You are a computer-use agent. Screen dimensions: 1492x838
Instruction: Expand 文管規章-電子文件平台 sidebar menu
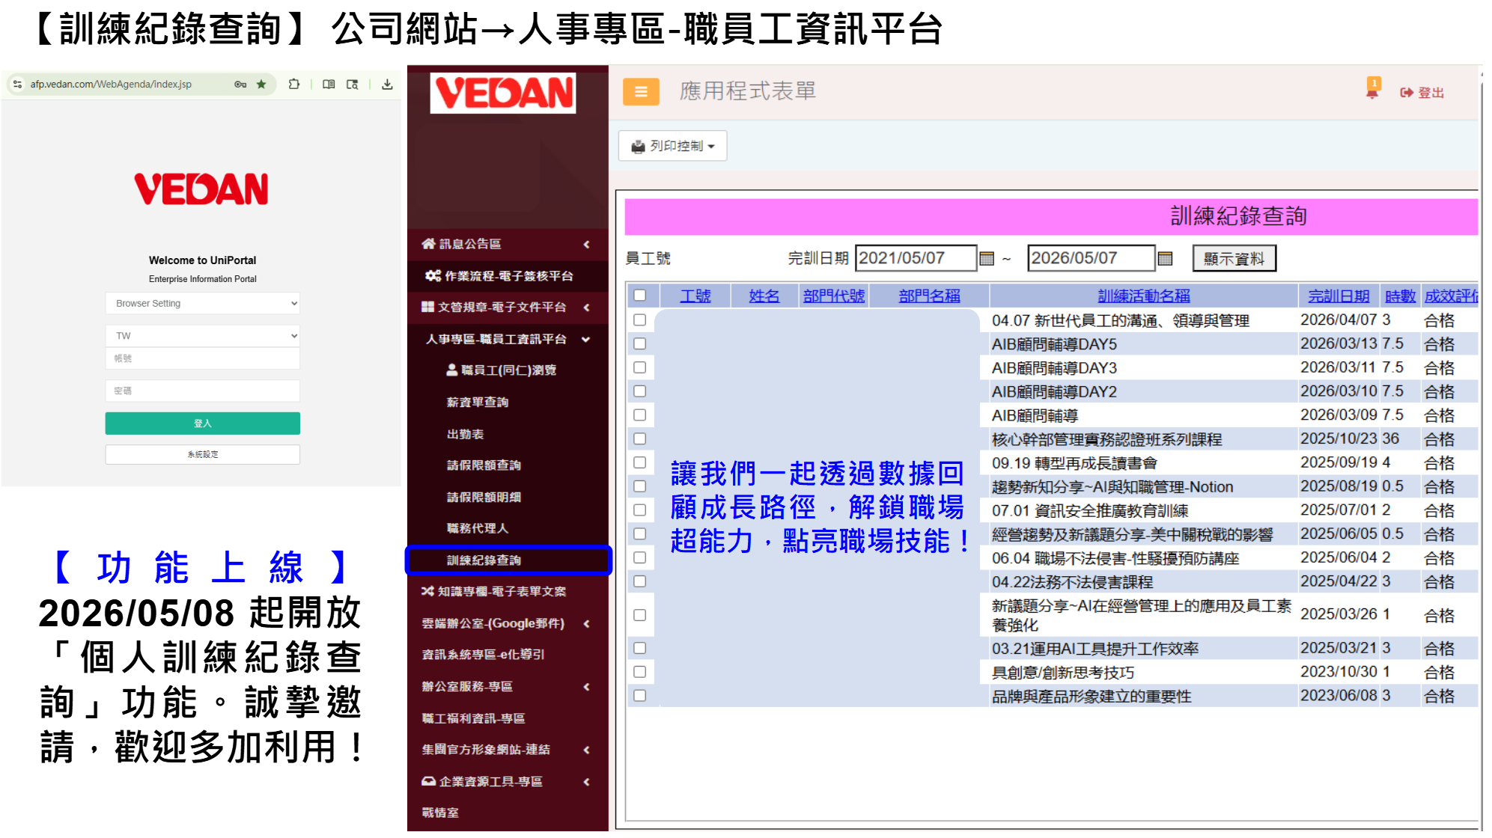click(x=508, y=308)
